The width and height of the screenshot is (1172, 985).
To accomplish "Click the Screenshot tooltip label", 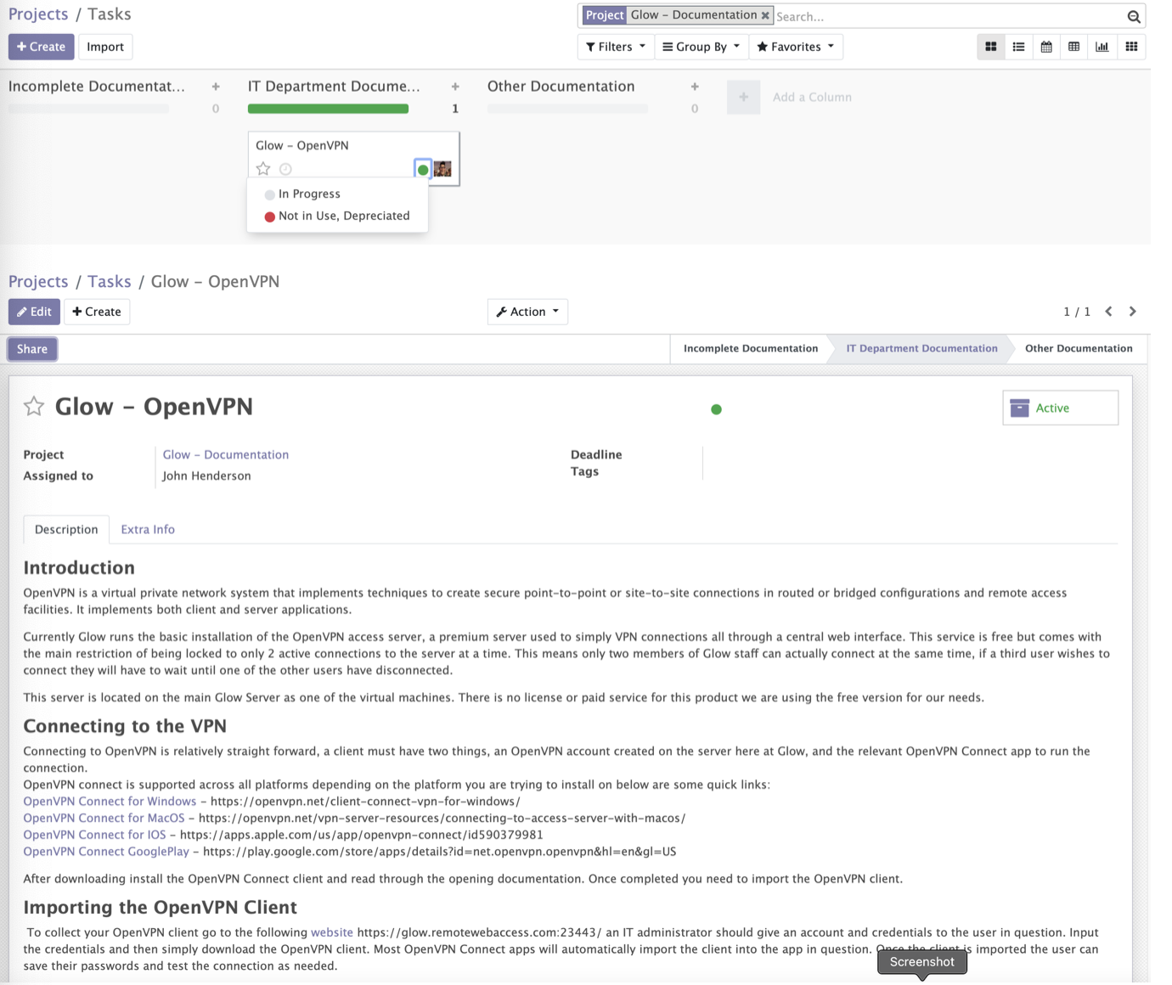I will (x=922, y=962).
